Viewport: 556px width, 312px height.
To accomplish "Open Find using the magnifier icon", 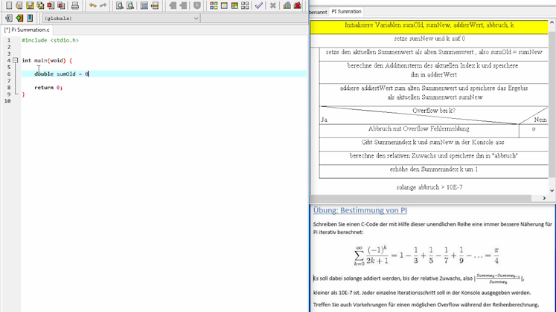I will [x=119, y=6].
